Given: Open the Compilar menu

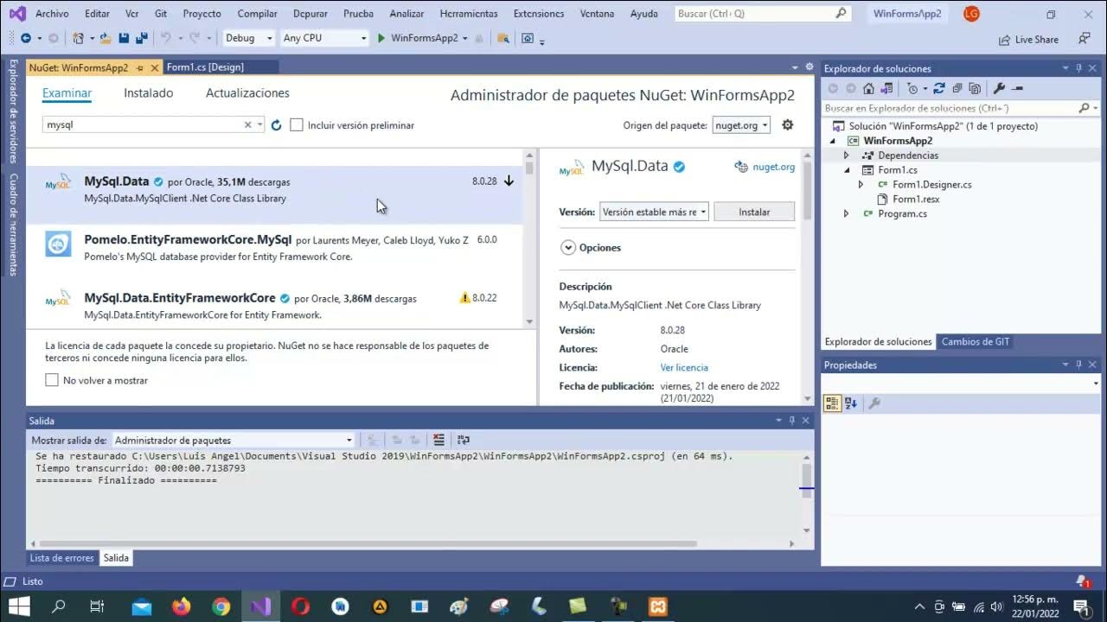Looking at the screenshot, I should click(x=258, y=14).
